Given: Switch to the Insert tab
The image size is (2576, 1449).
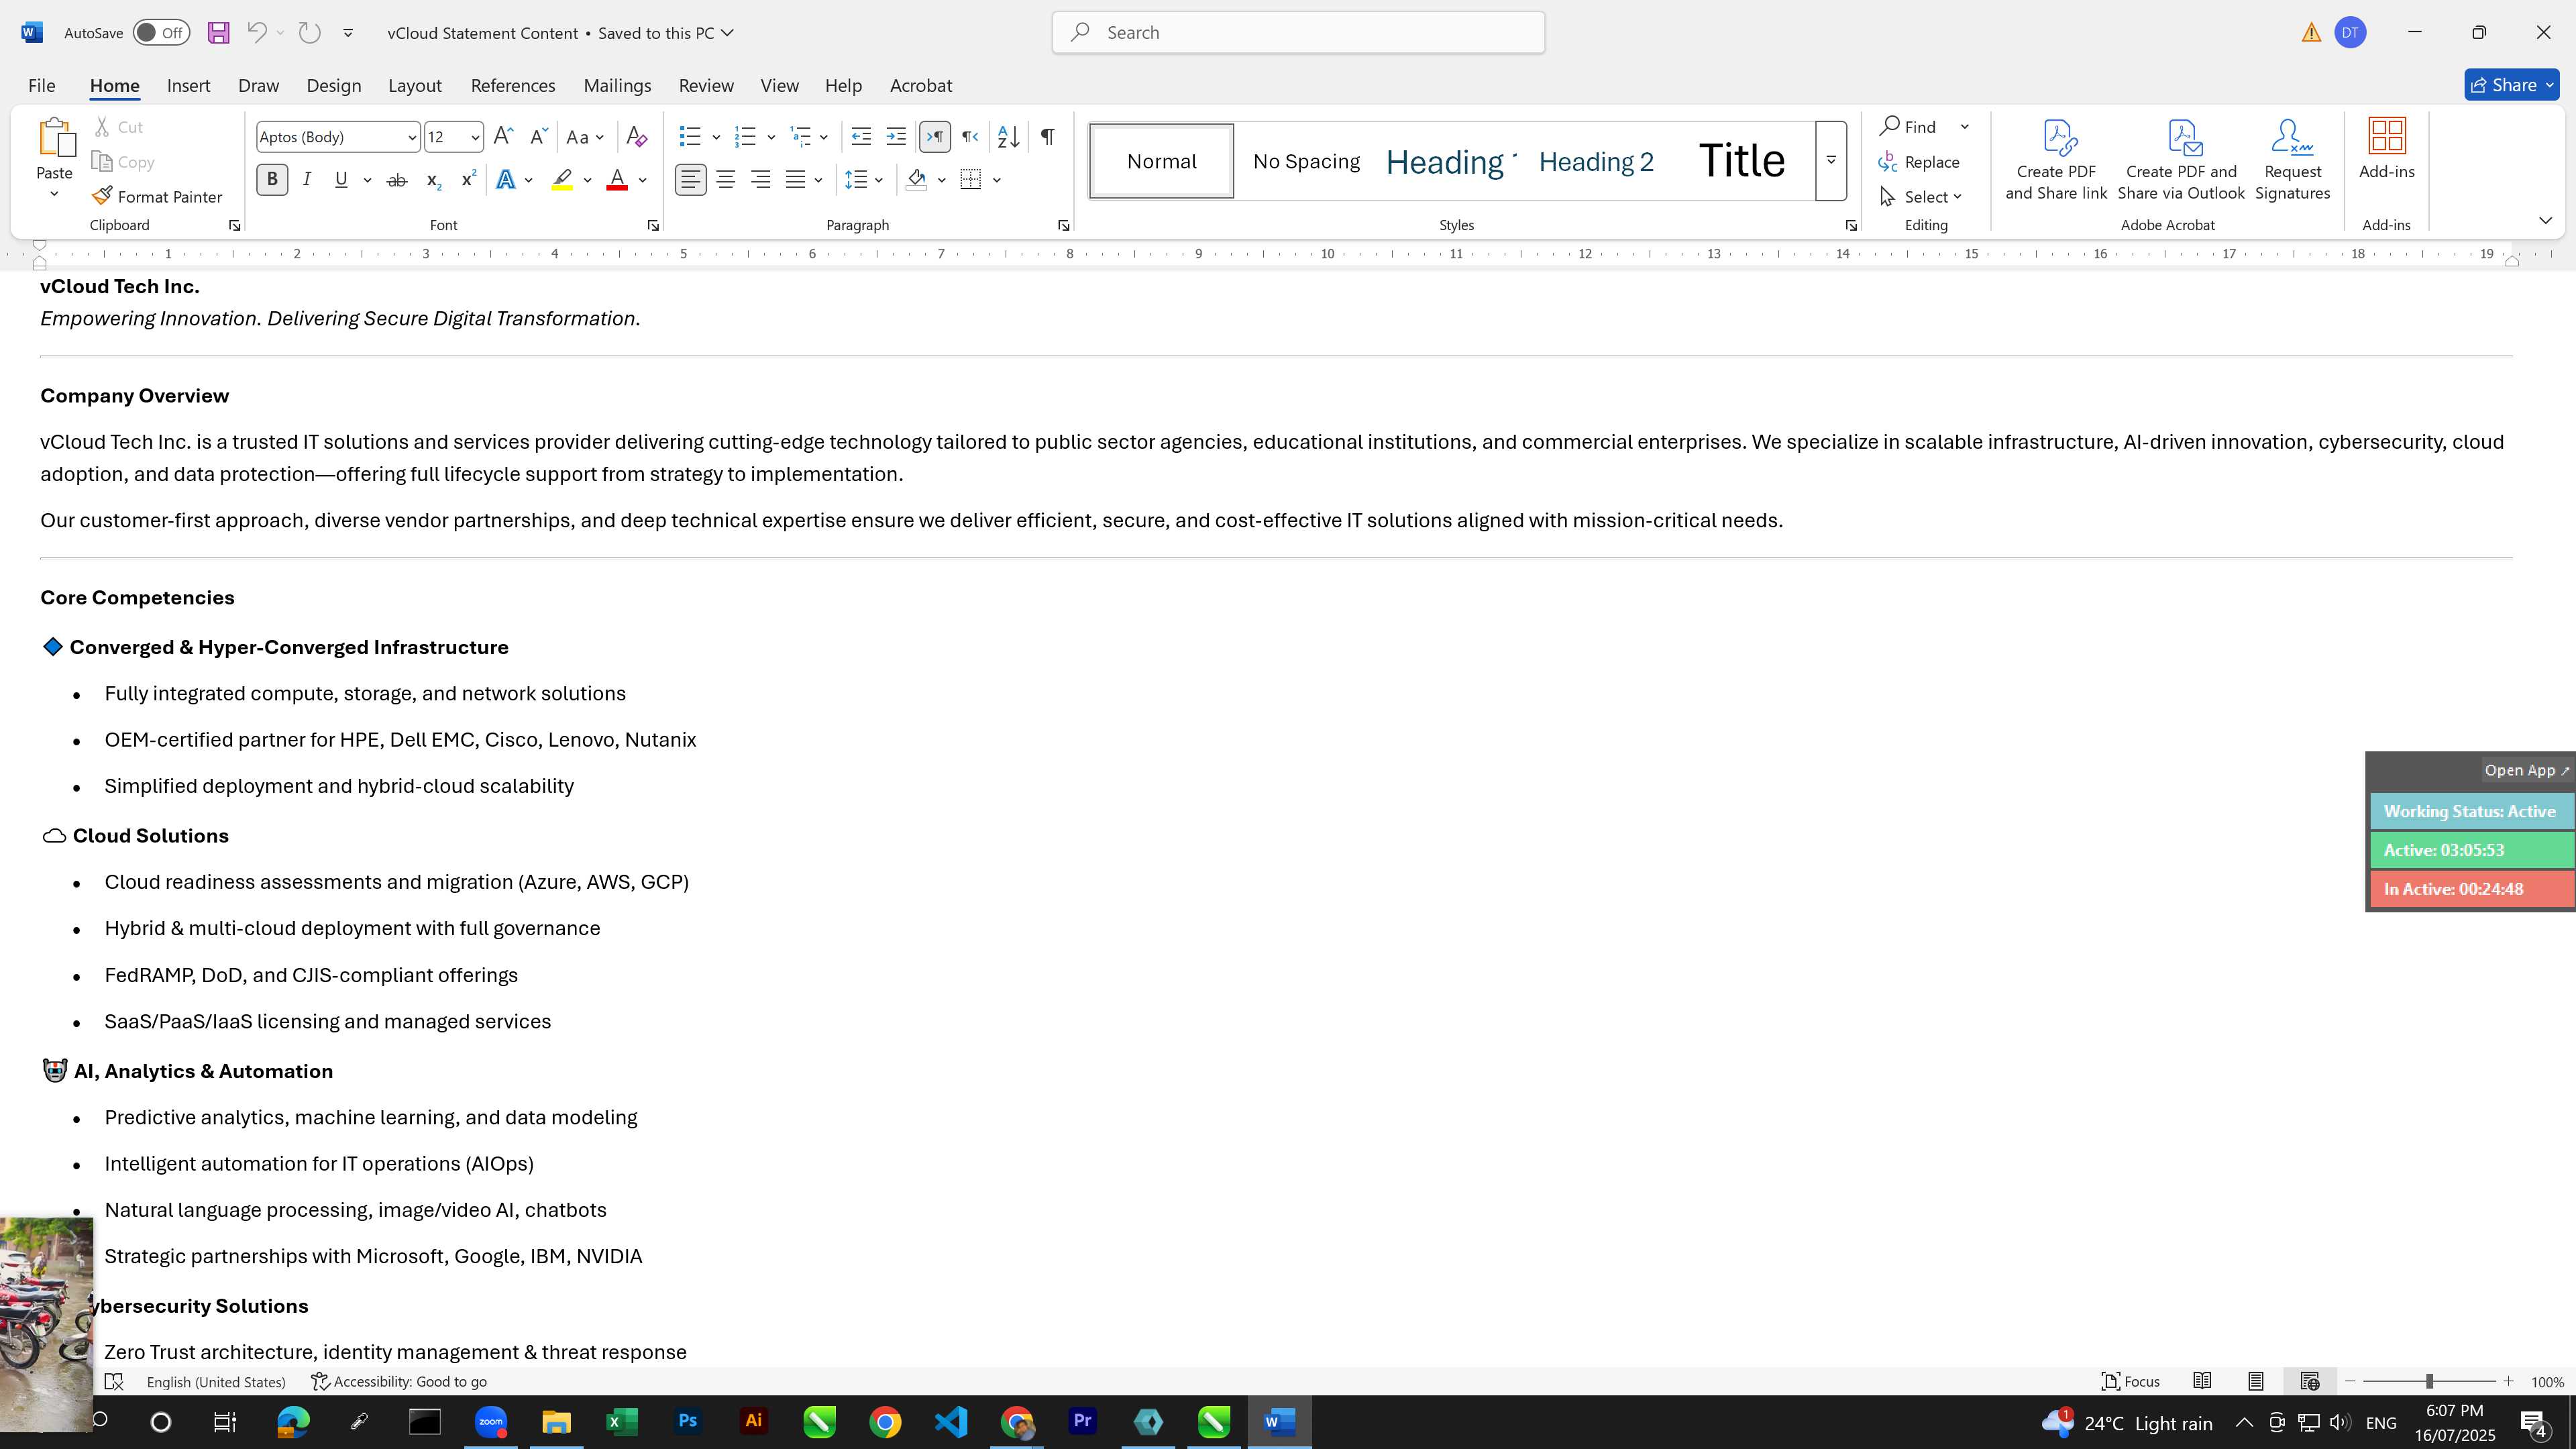Looking at the screenshot, I should (188, 86).
